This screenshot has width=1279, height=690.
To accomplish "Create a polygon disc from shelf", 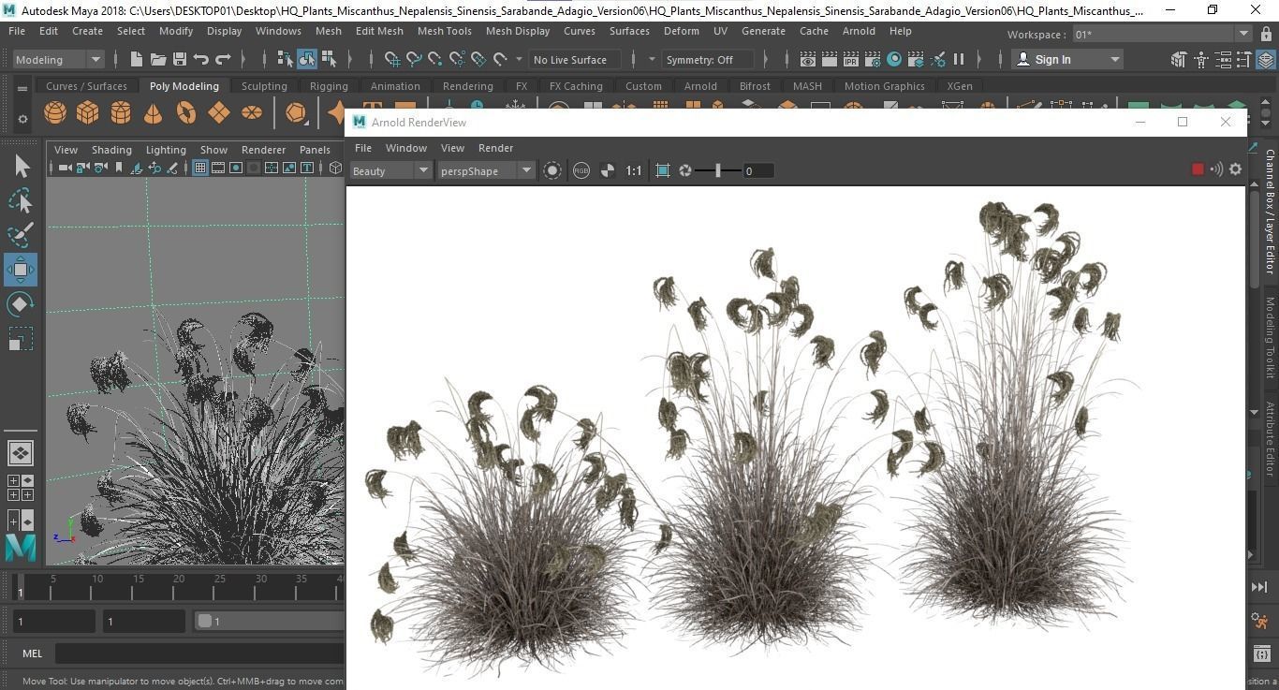I will [252, 113].
